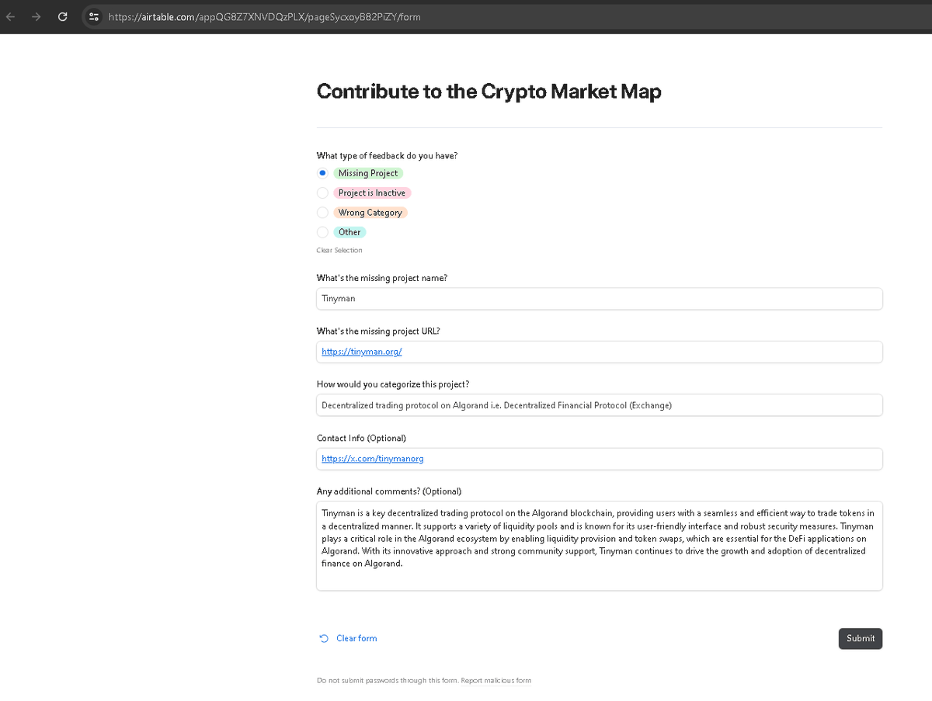The height and width of the screenshot is (701, 932).
Task: Click the Clear form icon
Action: coord(324,638)
